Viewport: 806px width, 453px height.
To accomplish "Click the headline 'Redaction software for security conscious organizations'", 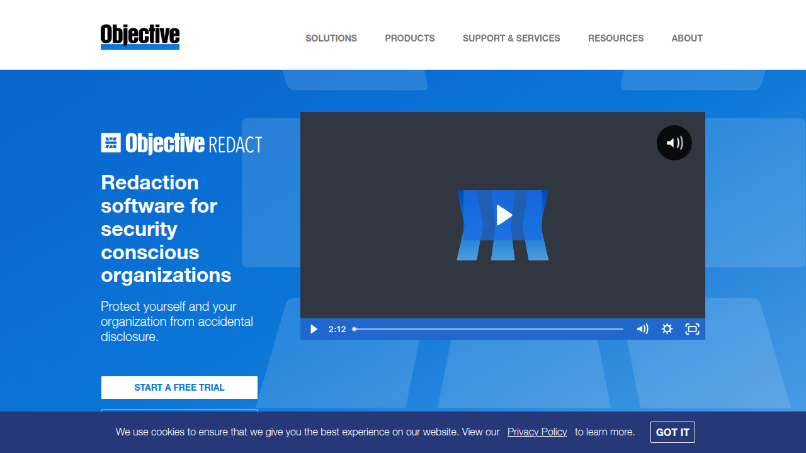I will (x=166, y=229).
